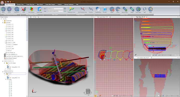Screen dimensions: 180x97
Task: Click the Close Gaps icon
Action: [x=138, y=9]
